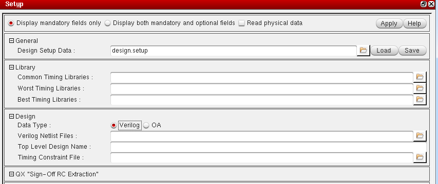Open folder browser for Best Timing Libraries
This screenshot has height=184, width=438.
(x=420, y=99)
